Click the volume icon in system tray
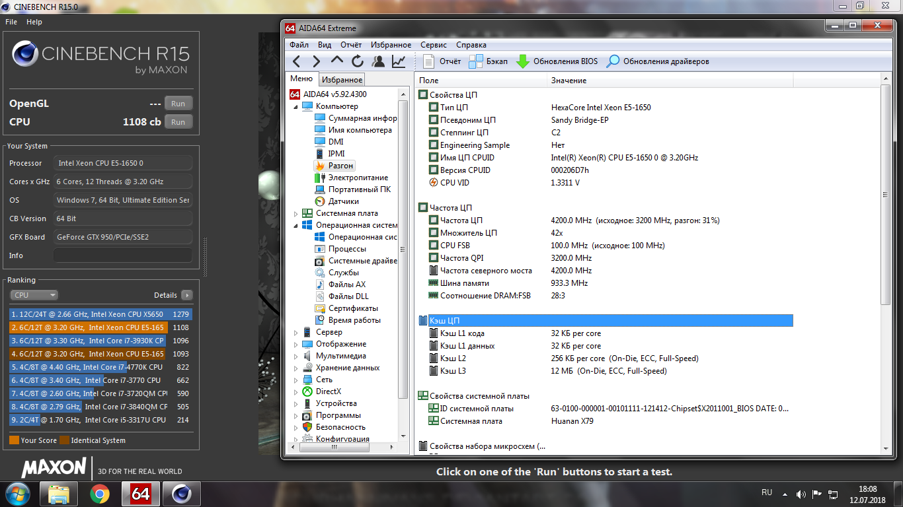Viewport: 903px width, 507px height. coord(801,493)
